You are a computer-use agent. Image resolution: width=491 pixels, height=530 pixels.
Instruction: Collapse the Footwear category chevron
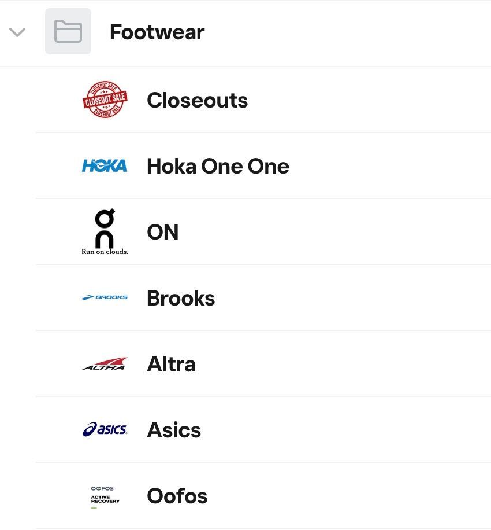[x=17, y=32]
